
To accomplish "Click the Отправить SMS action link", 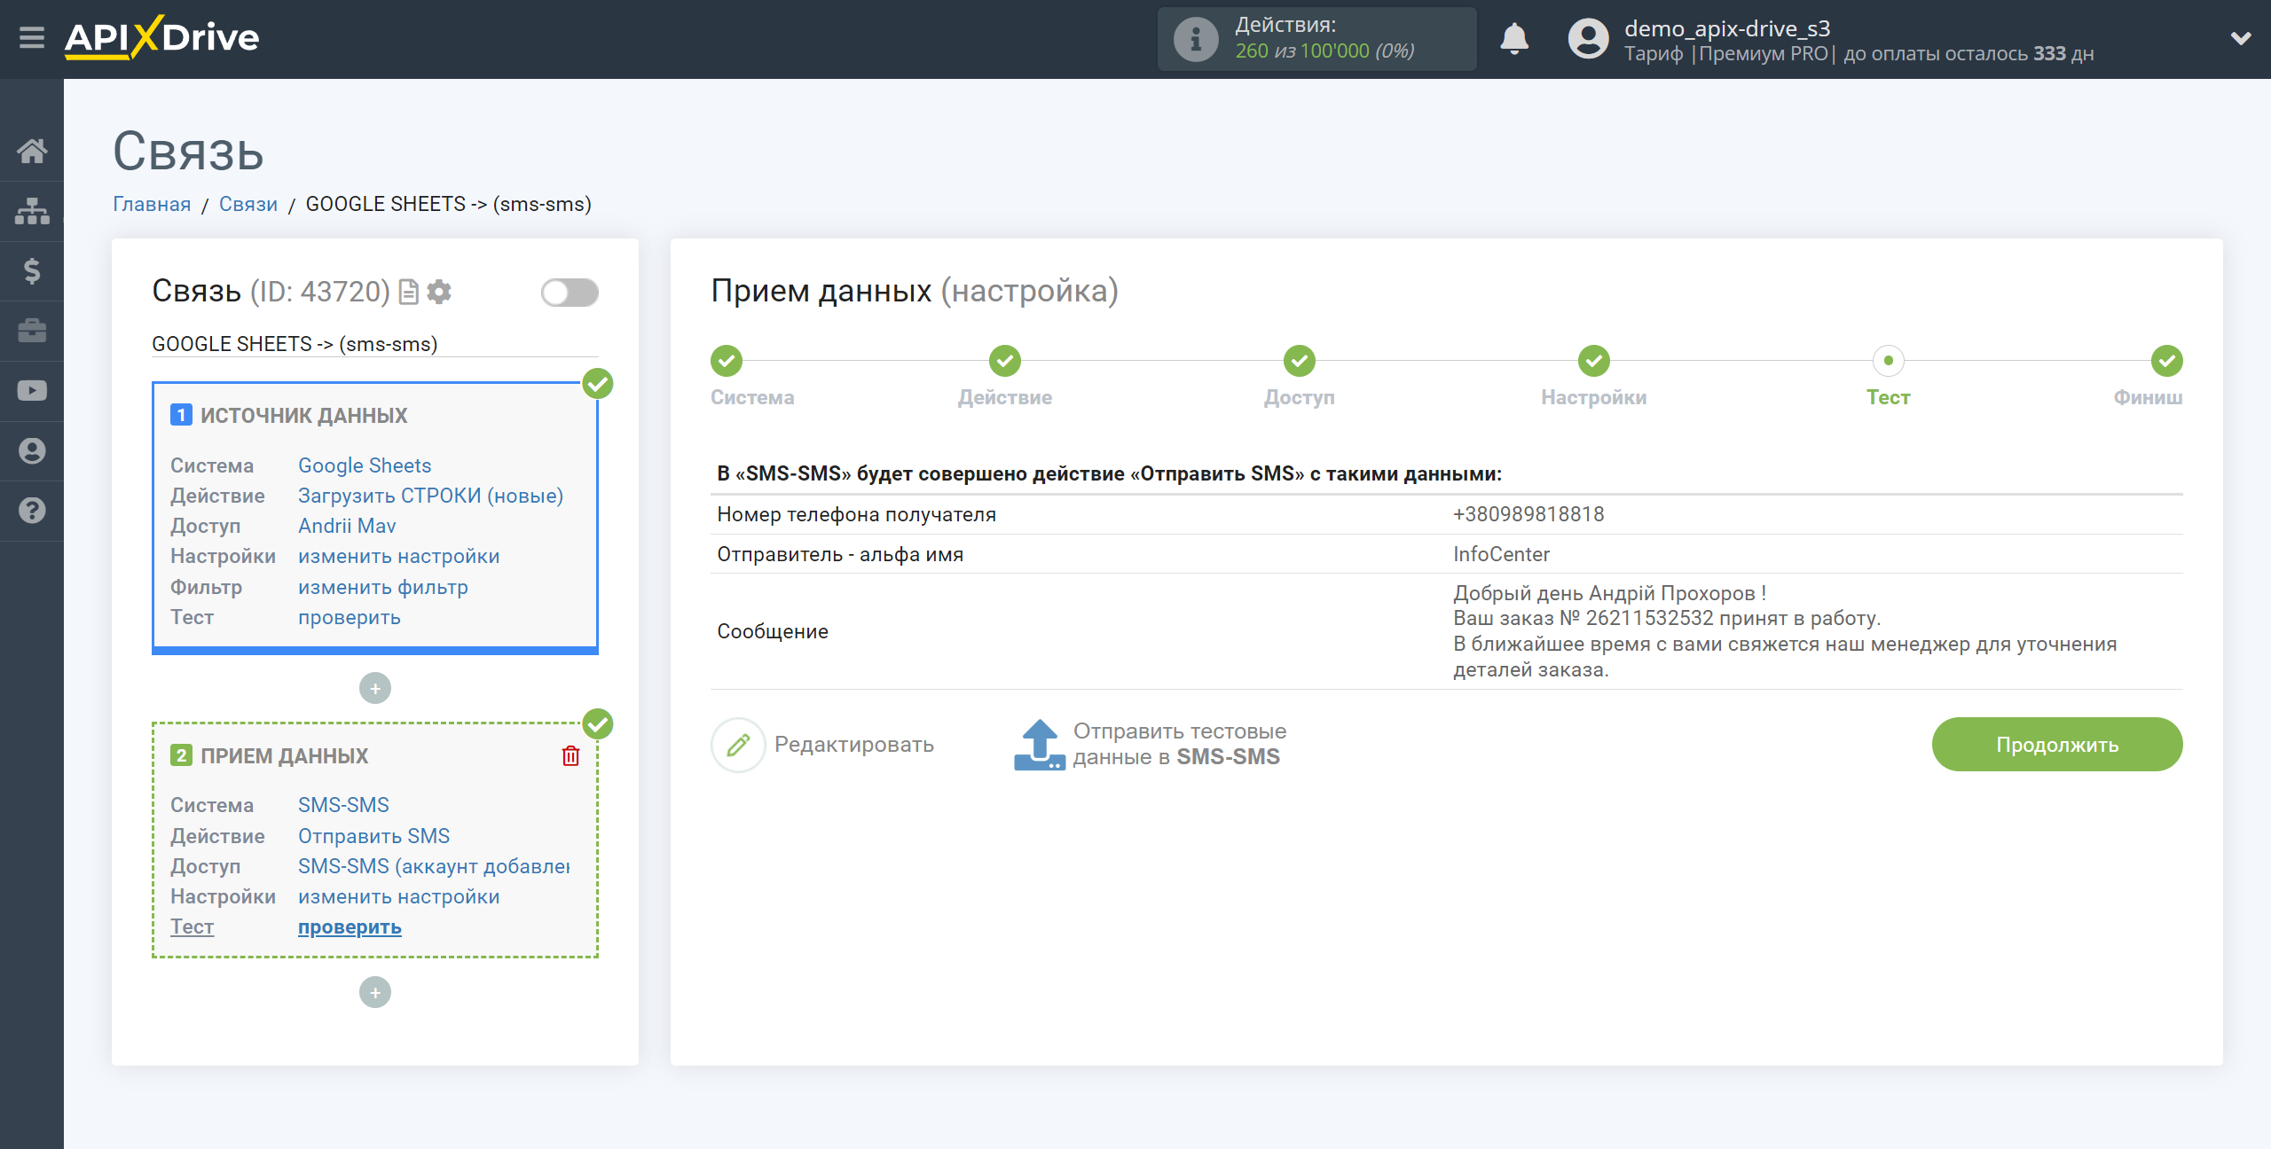I will coord(374,836).
